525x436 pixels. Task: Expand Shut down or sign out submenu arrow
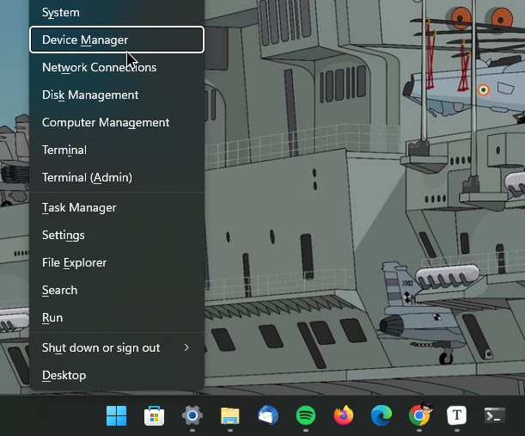(x=186, y=347)
